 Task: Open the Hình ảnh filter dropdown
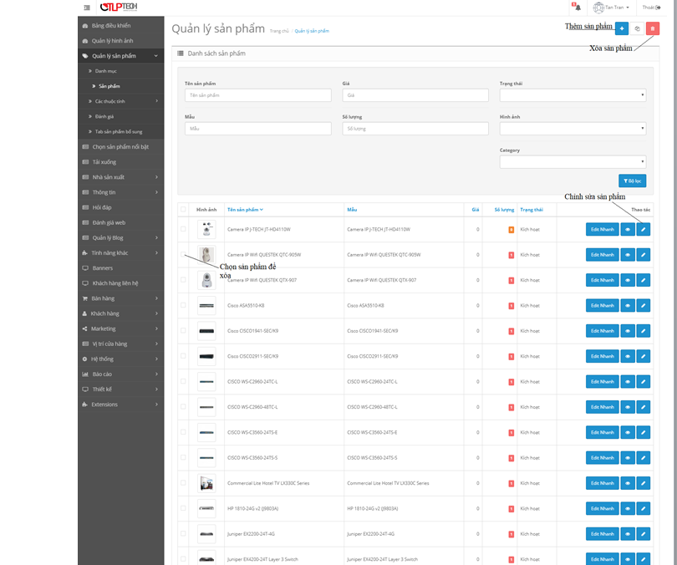click(x=573, y=128)
